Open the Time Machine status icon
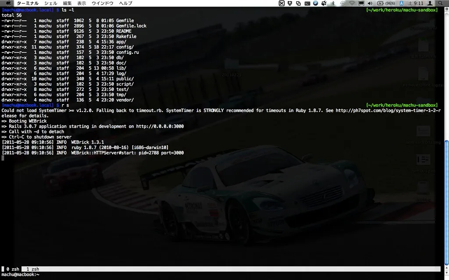Screen dimensions: 449x280 pos(342,3)
